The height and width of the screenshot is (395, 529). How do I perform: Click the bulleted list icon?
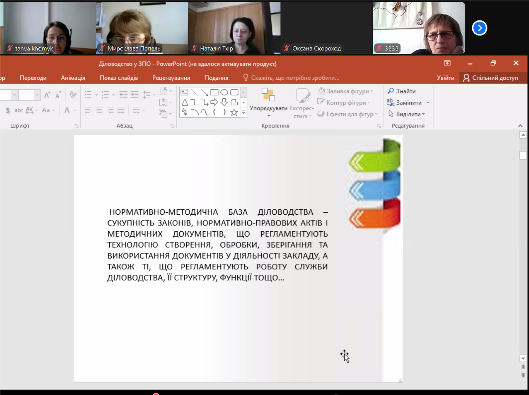point(88,95)
